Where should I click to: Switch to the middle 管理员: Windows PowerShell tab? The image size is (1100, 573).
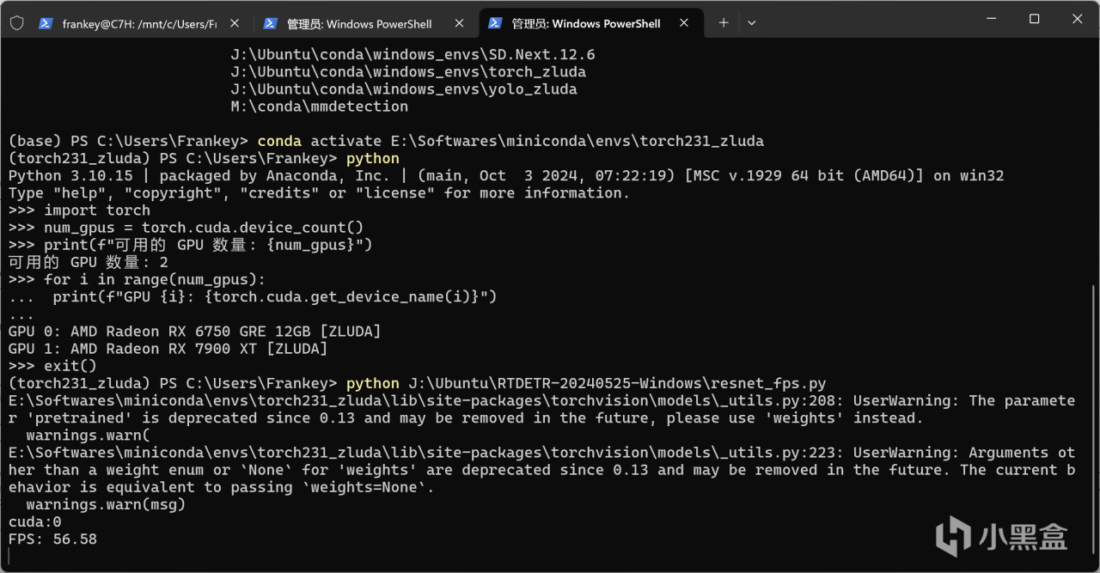pos(359,23)
